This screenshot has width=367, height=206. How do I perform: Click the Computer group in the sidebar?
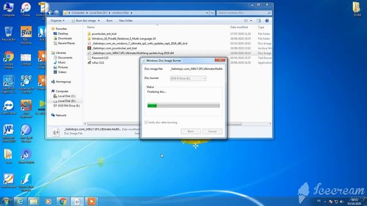(x=62, y=92)
